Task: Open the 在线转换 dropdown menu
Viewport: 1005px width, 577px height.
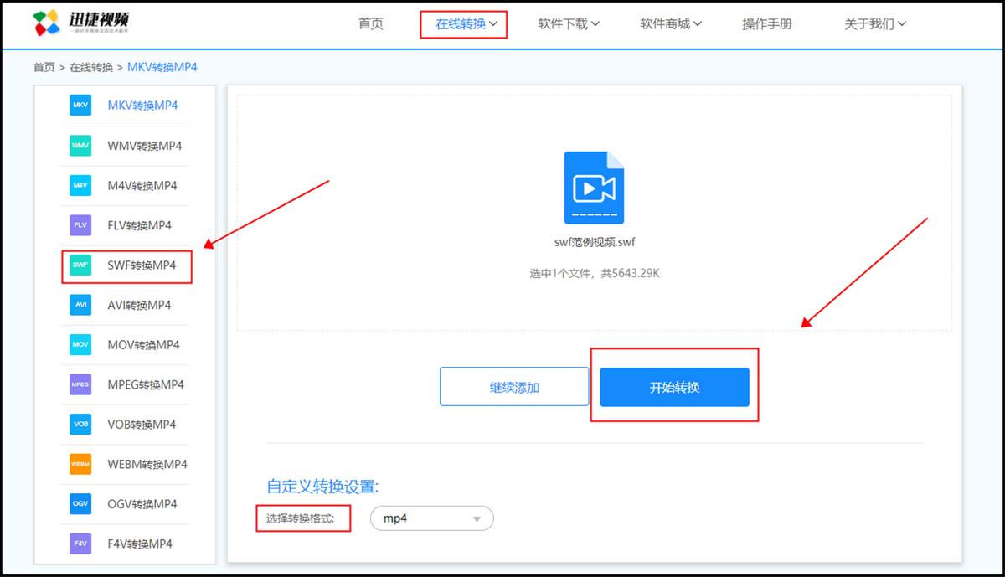Action: point(464,23)
